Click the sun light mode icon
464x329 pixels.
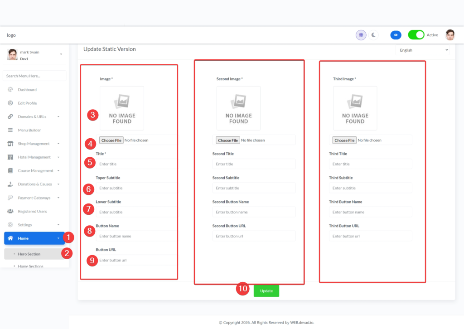pyautogui.click(x=361, y=35)
